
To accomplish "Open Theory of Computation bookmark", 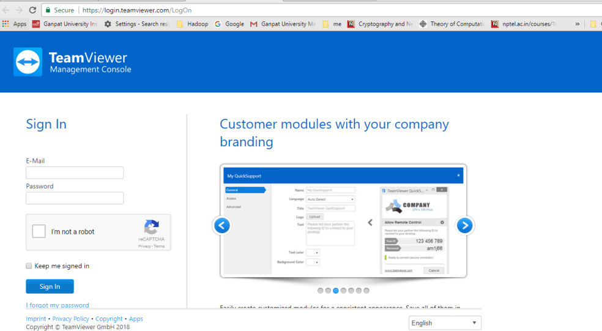I will click(452, 24).
